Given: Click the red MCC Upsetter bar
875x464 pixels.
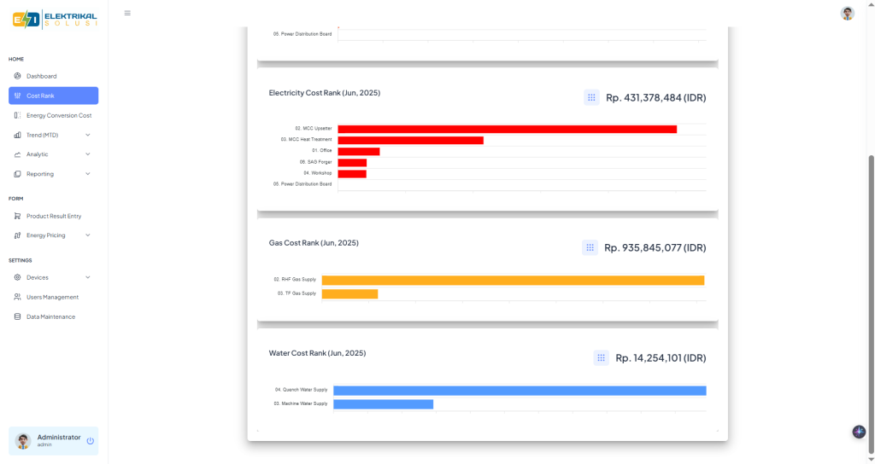Looking at the screenshot, I should (x=507, y=129).
